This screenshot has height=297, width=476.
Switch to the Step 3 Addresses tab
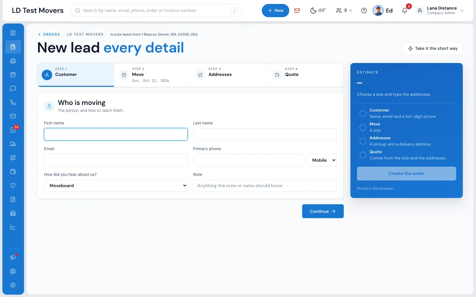229,75
